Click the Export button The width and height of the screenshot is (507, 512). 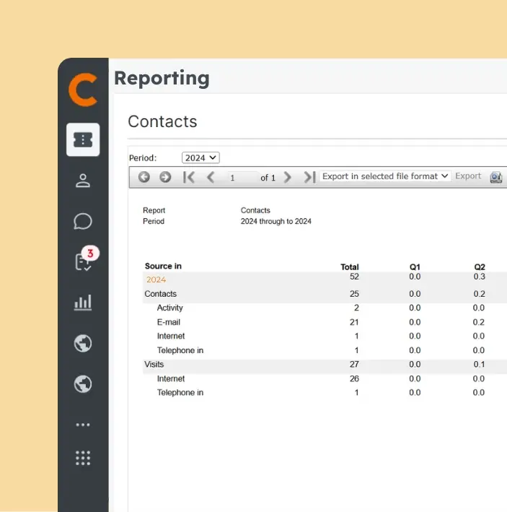point(468,176)
